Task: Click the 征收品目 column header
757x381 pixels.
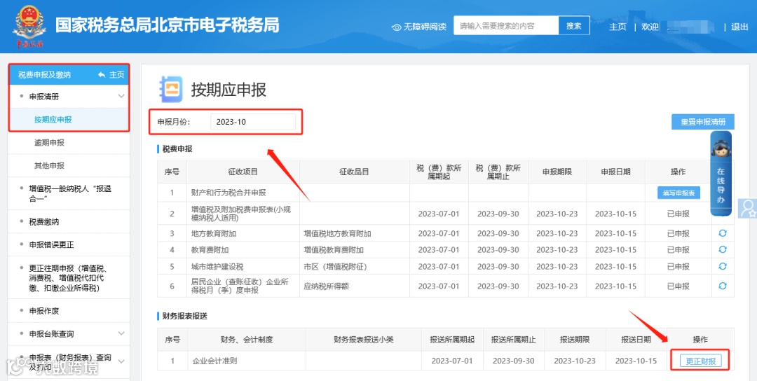Action: click(355, 172)
